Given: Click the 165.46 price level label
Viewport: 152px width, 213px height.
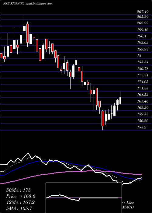Looking at the screenshot, I should 143,101.
